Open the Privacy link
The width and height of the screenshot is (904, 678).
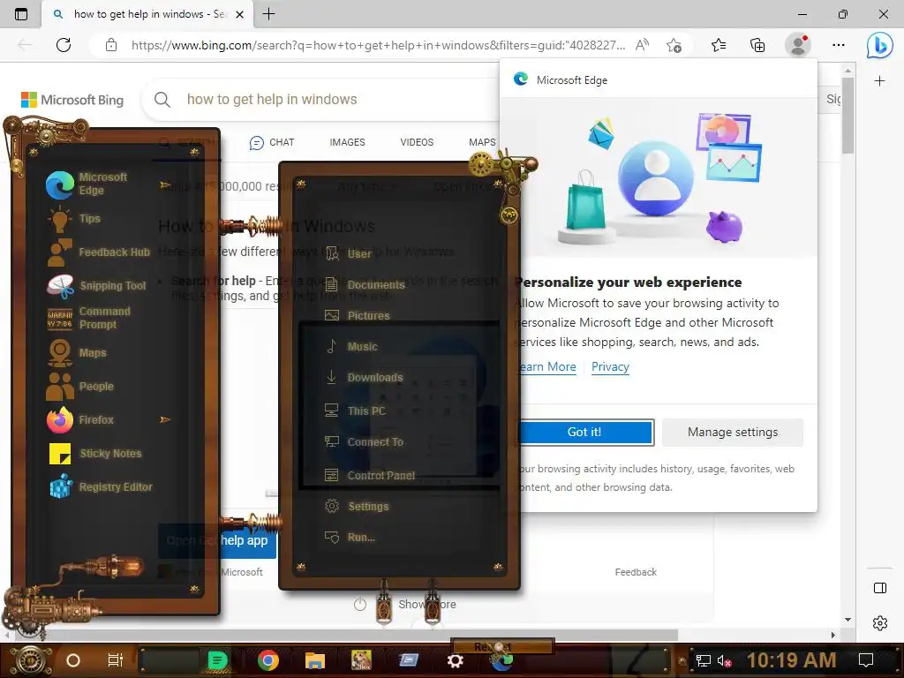tap(610, 366)
